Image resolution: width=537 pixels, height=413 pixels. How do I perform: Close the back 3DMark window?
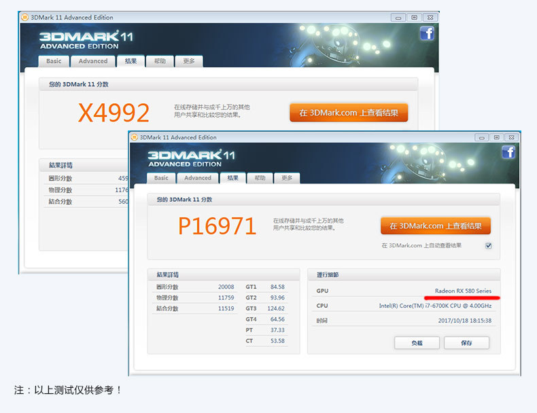tap(430, 18)
